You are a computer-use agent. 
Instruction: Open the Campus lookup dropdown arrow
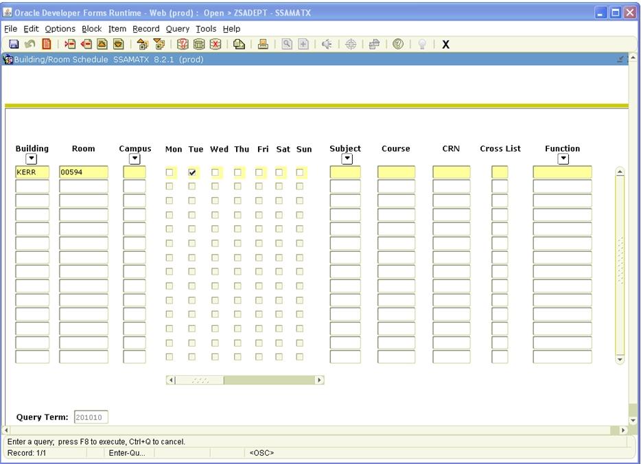135,159
